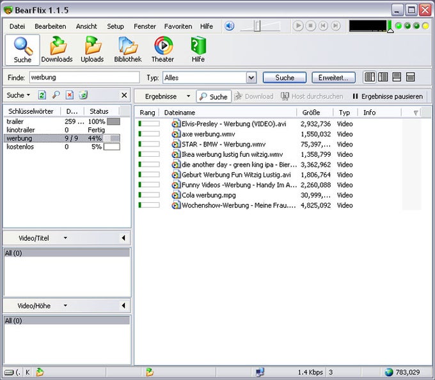Viewport: 435px width, 380px height.
Task: Adjust the volume slider
Action: (x=257, y=26)
